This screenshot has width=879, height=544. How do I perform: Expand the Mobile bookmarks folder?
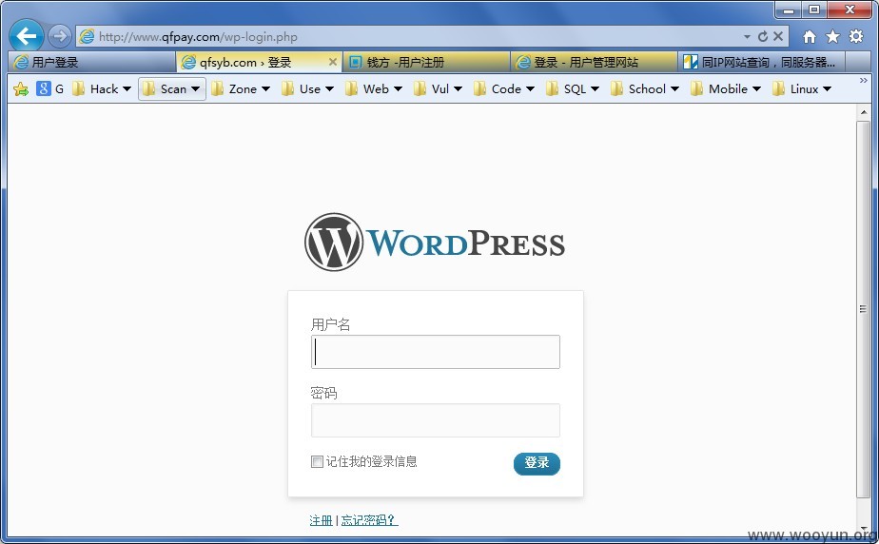pos(726,88)
